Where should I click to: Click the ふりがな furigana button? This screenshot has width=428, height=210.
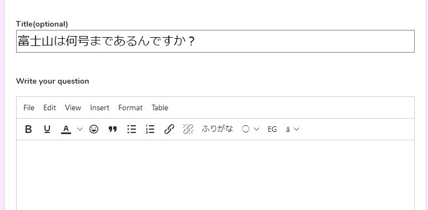click(x=217, y=129)
